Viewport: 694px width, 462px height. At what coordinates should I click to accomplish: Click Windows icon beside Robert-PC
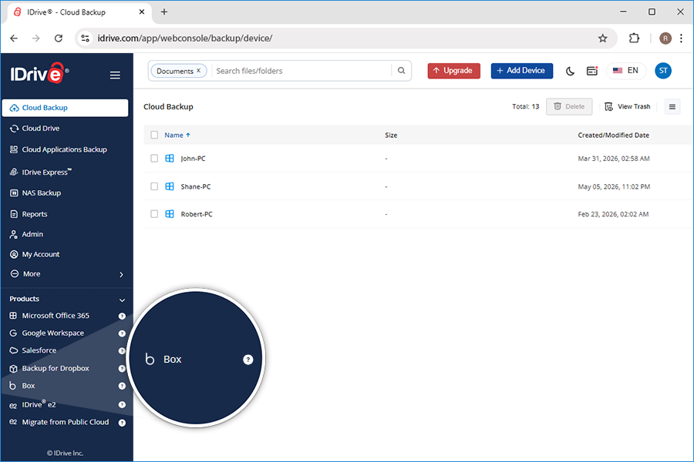(x=170, y=214)
